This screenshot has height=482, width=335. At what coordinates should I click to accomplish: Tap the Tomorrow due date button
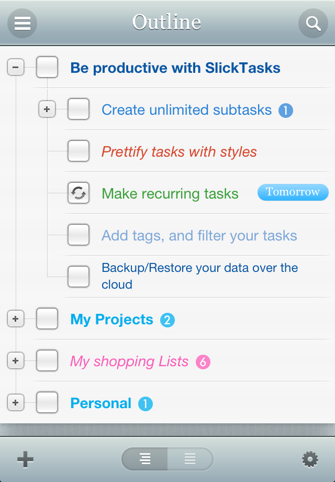[293, 192]
